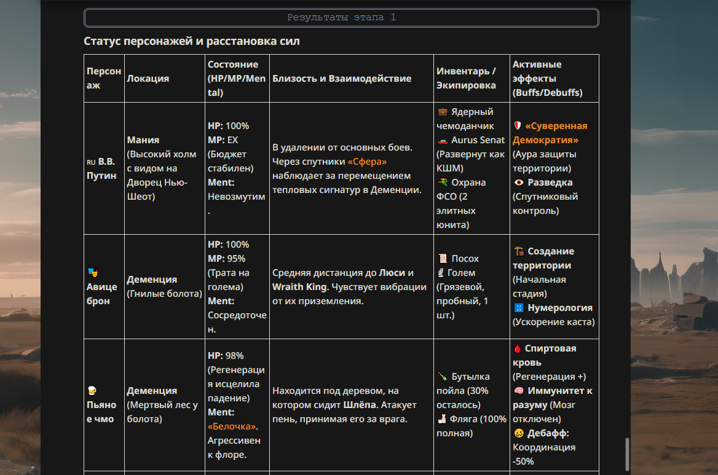Click the scroll icon next to Посох

click(442, 259)
